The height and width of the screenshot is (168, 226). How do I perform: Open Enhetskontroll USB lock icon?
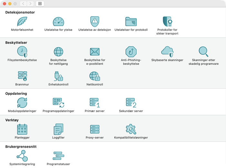pos(58,76)
